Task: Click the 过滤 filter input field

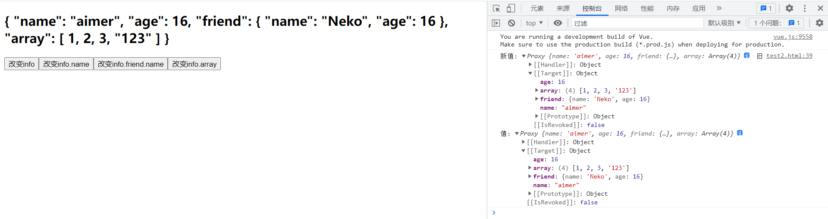Action: pos(637,23)
